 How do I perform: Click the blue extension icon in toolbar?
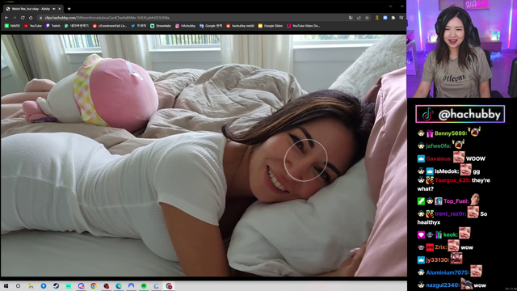[x=385, y=18]
